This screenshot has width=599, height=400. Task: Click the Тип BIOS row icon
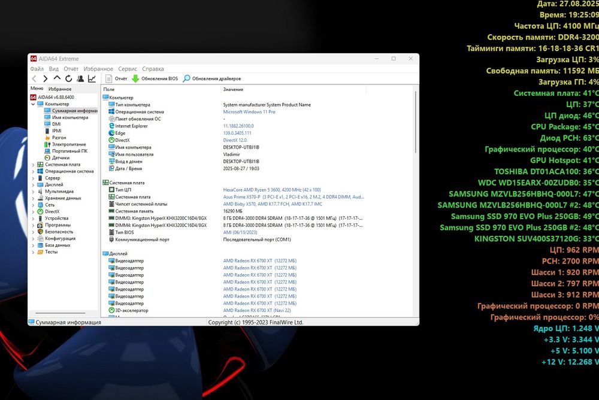pos(111,232)
